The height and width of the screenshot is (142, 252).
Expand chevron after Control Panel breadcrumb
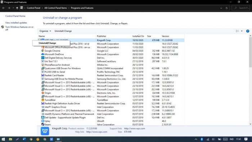coord(42,8)
